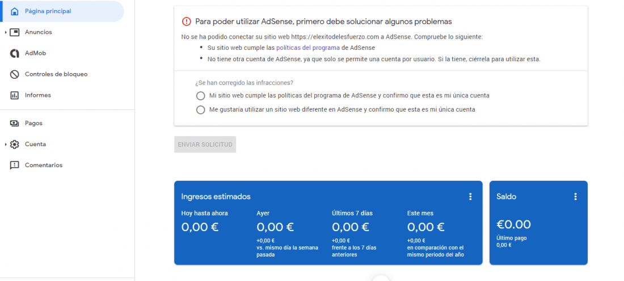Click the Controles de bloqueo block icon
This screenshot has width=624, height=281.
pyautogui.click(x=15, y=74)
